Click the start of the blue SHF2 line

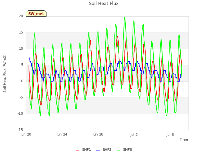[x=29, y=58]
